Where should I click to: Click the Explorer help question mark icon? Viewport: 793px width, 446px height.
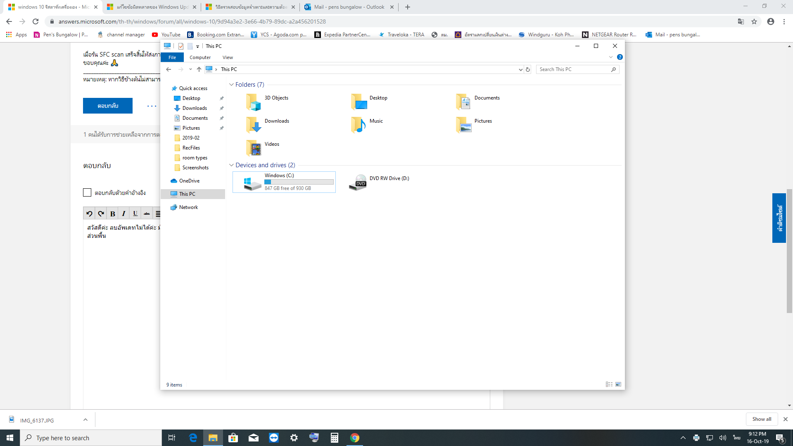[x=620, y=57]
